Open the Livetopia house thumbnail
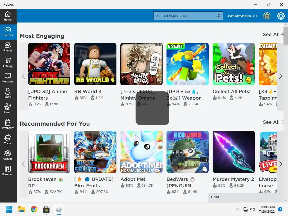This screenshot has width=288, height=216. pos(268,152)
